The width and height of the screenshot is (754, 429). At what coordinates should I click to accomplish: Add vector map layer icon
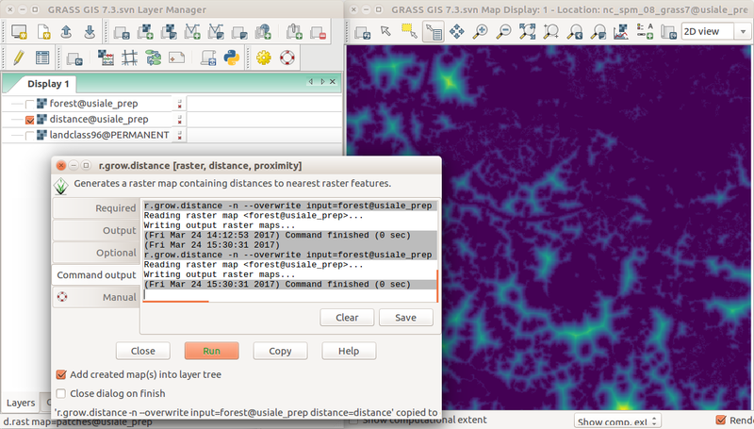click(x=192, y=32)
